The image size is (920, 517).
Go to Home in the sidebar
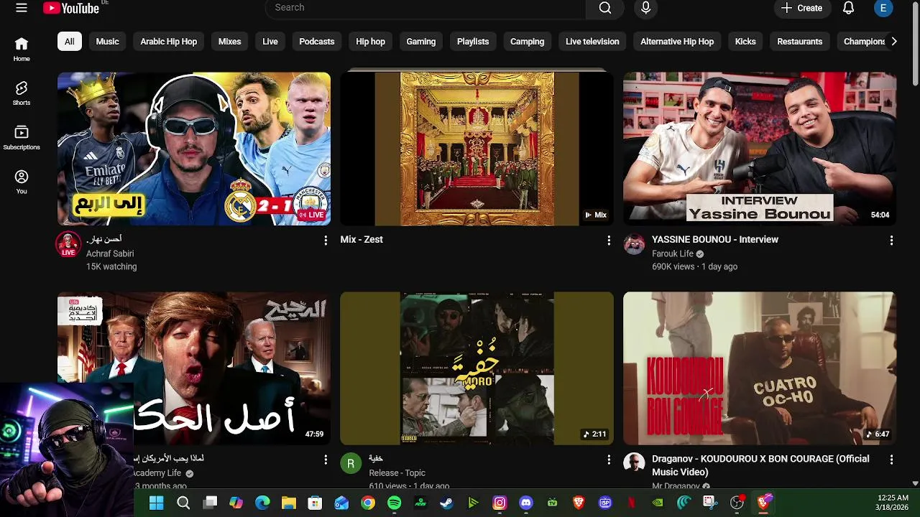pyautogui.click(x=22, y=50)
